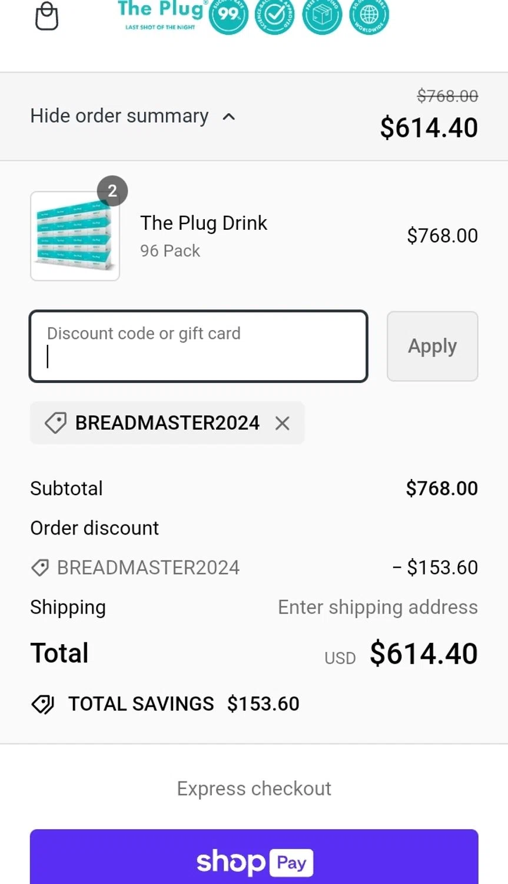Image resolution: width=508 pixels, height=884 pixels.
Task: Click the 99 rating badge icon
Action: (x=228, y=15)
